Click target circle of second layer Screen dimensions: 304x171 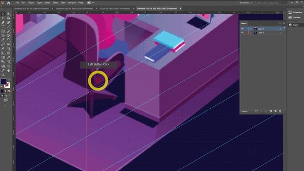click(x=280, y=33)
